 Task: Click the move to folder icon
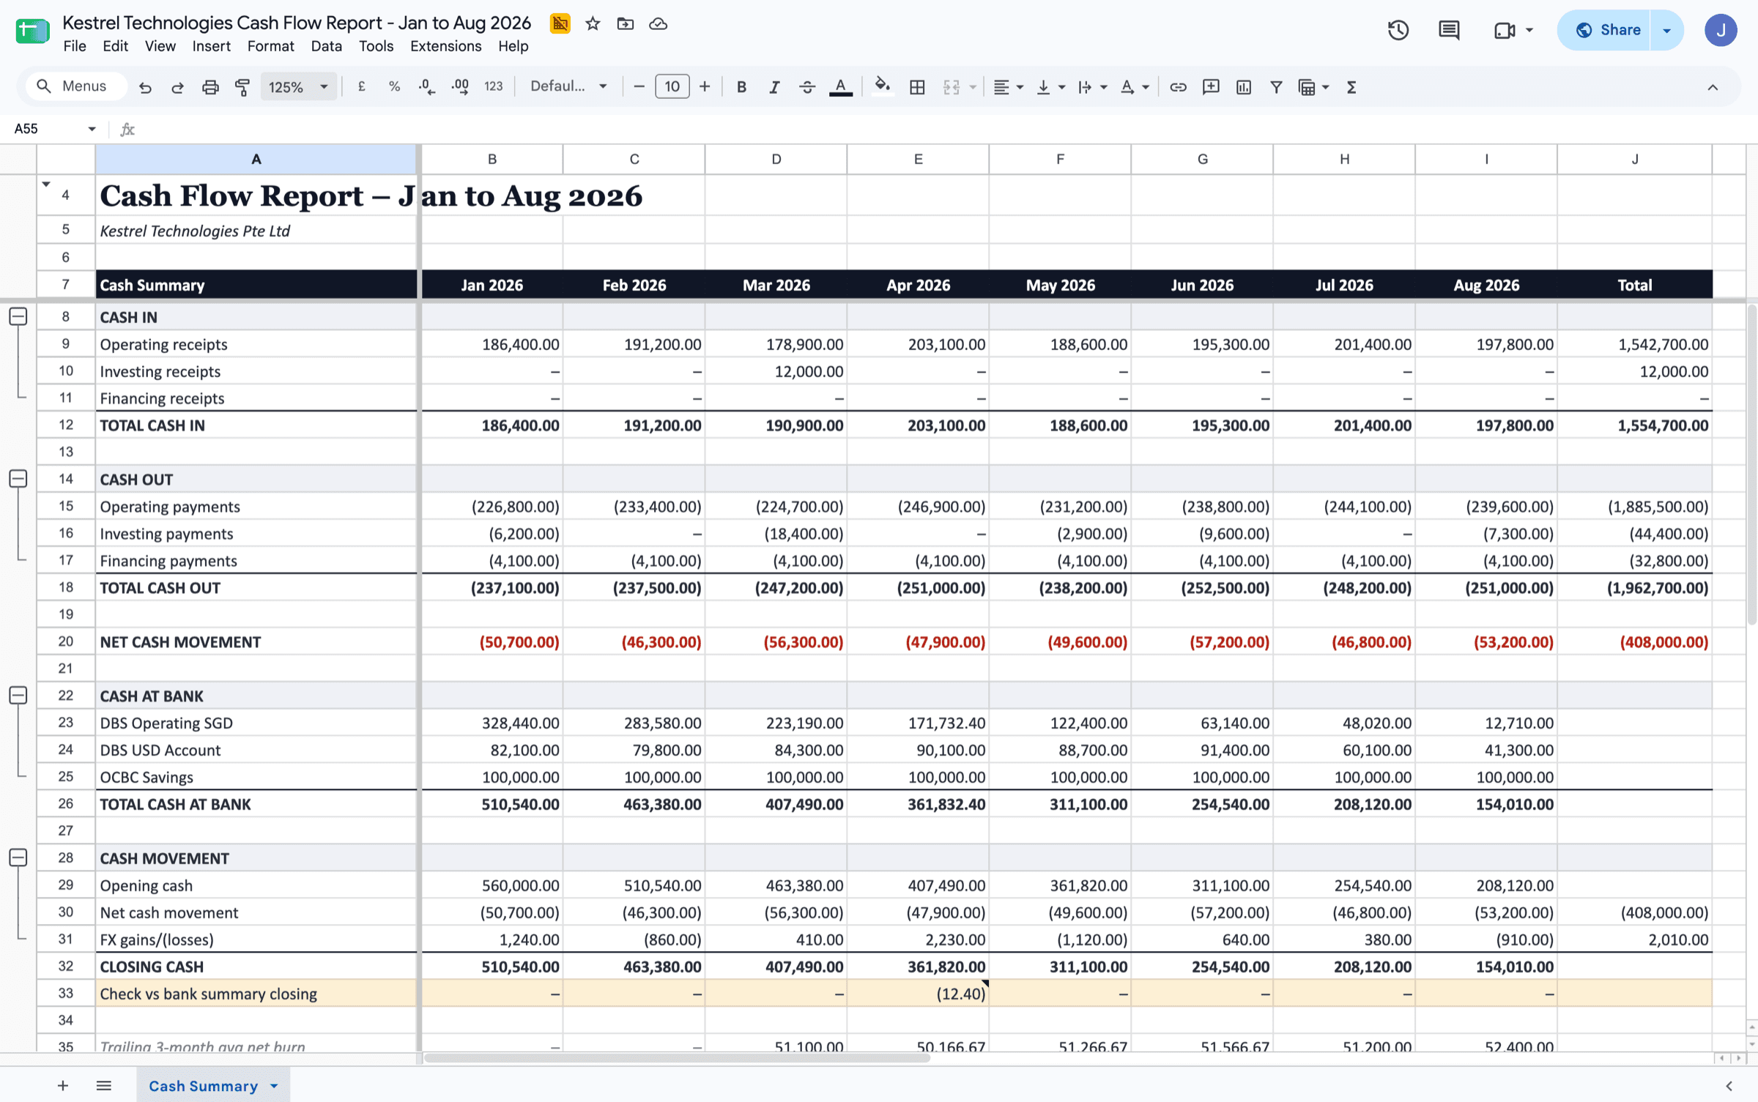[x=626, y=24]
